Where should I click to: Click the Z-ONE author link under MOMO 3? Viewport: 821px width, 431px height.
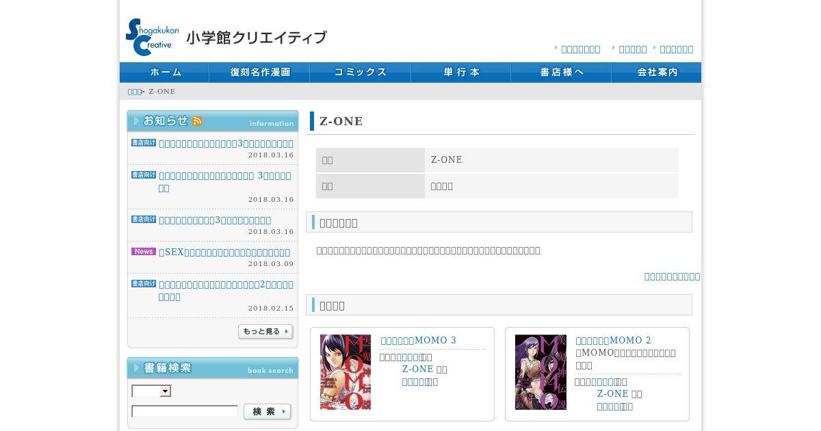pos(418,369)
